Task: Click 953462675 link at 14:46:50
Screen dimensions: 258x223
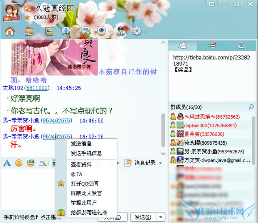Action: 57,120
